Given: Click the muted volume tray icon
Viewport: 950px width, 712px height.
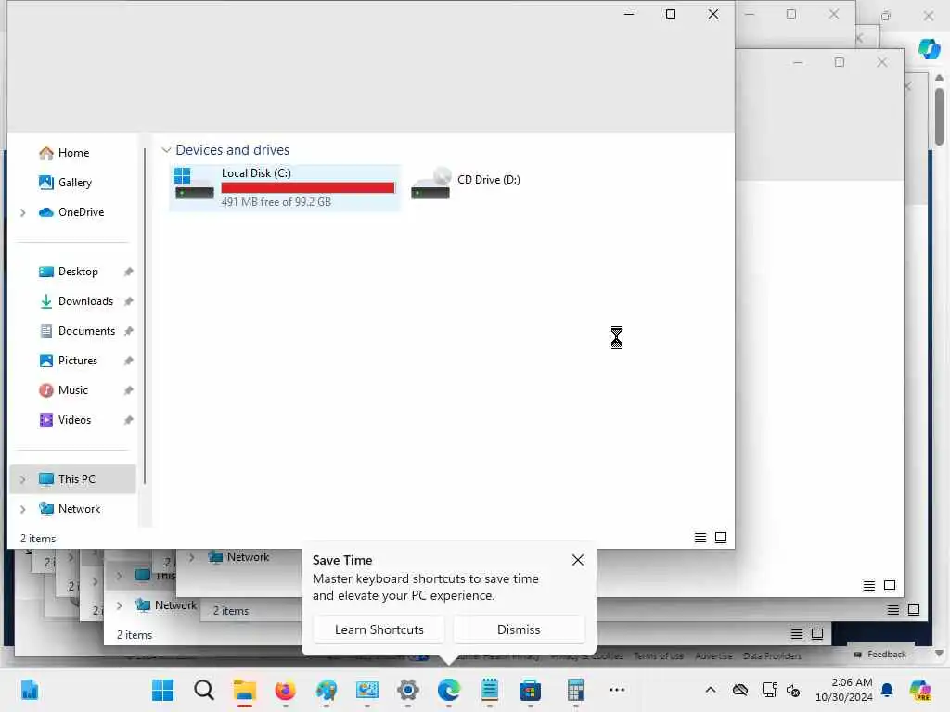Looking at the screenshot, I should click(x=793, y=690).
